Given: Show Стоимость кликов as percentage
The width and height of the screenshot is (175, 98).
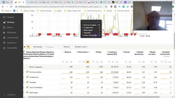Looking at the screenshot, I should pos(113,62).
